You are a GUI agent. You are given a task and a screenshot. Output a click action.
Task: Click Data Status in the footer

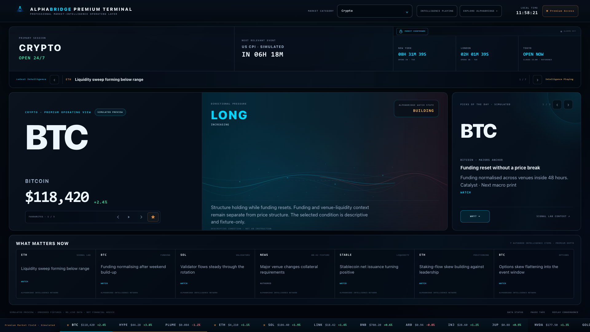pyautogui.click(x=515, y=312)
